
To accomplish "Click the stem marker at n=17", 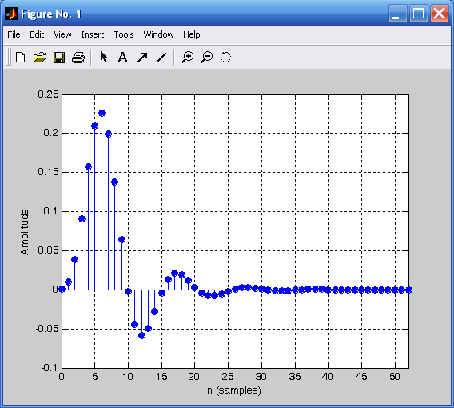I will [174, 274].
